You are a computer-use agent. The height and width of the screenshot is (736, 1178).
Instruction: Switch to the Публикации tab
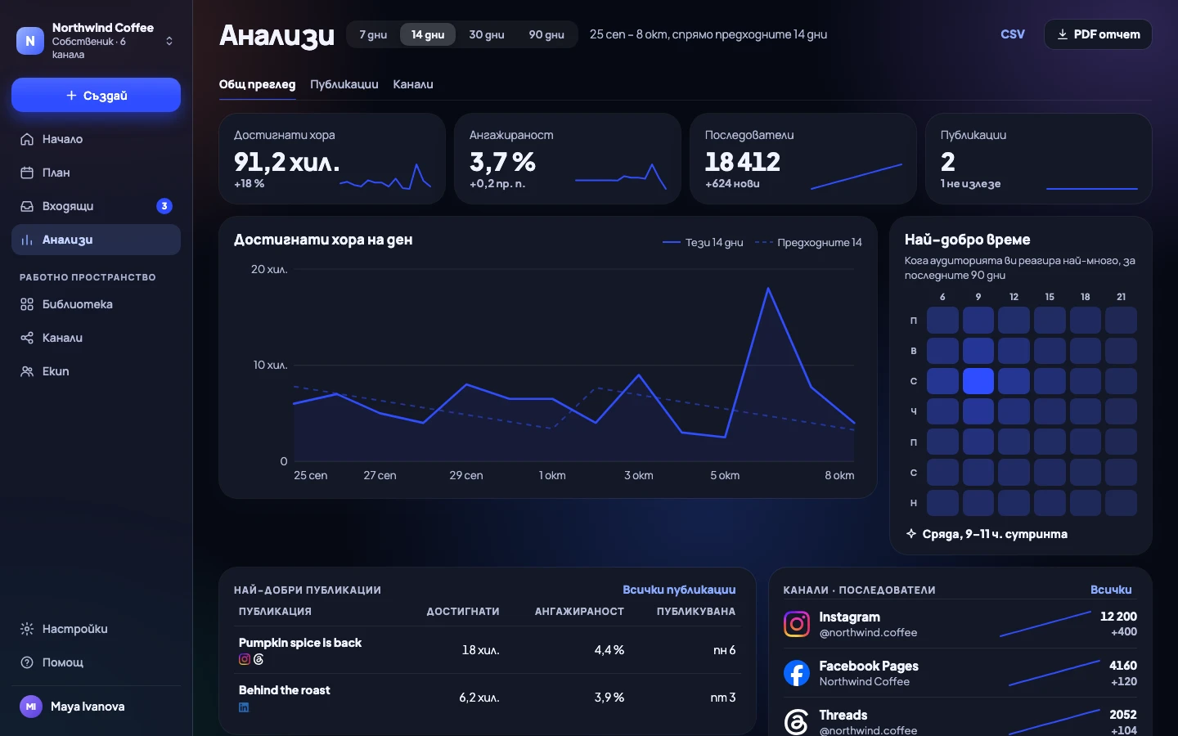click(344, 84)
